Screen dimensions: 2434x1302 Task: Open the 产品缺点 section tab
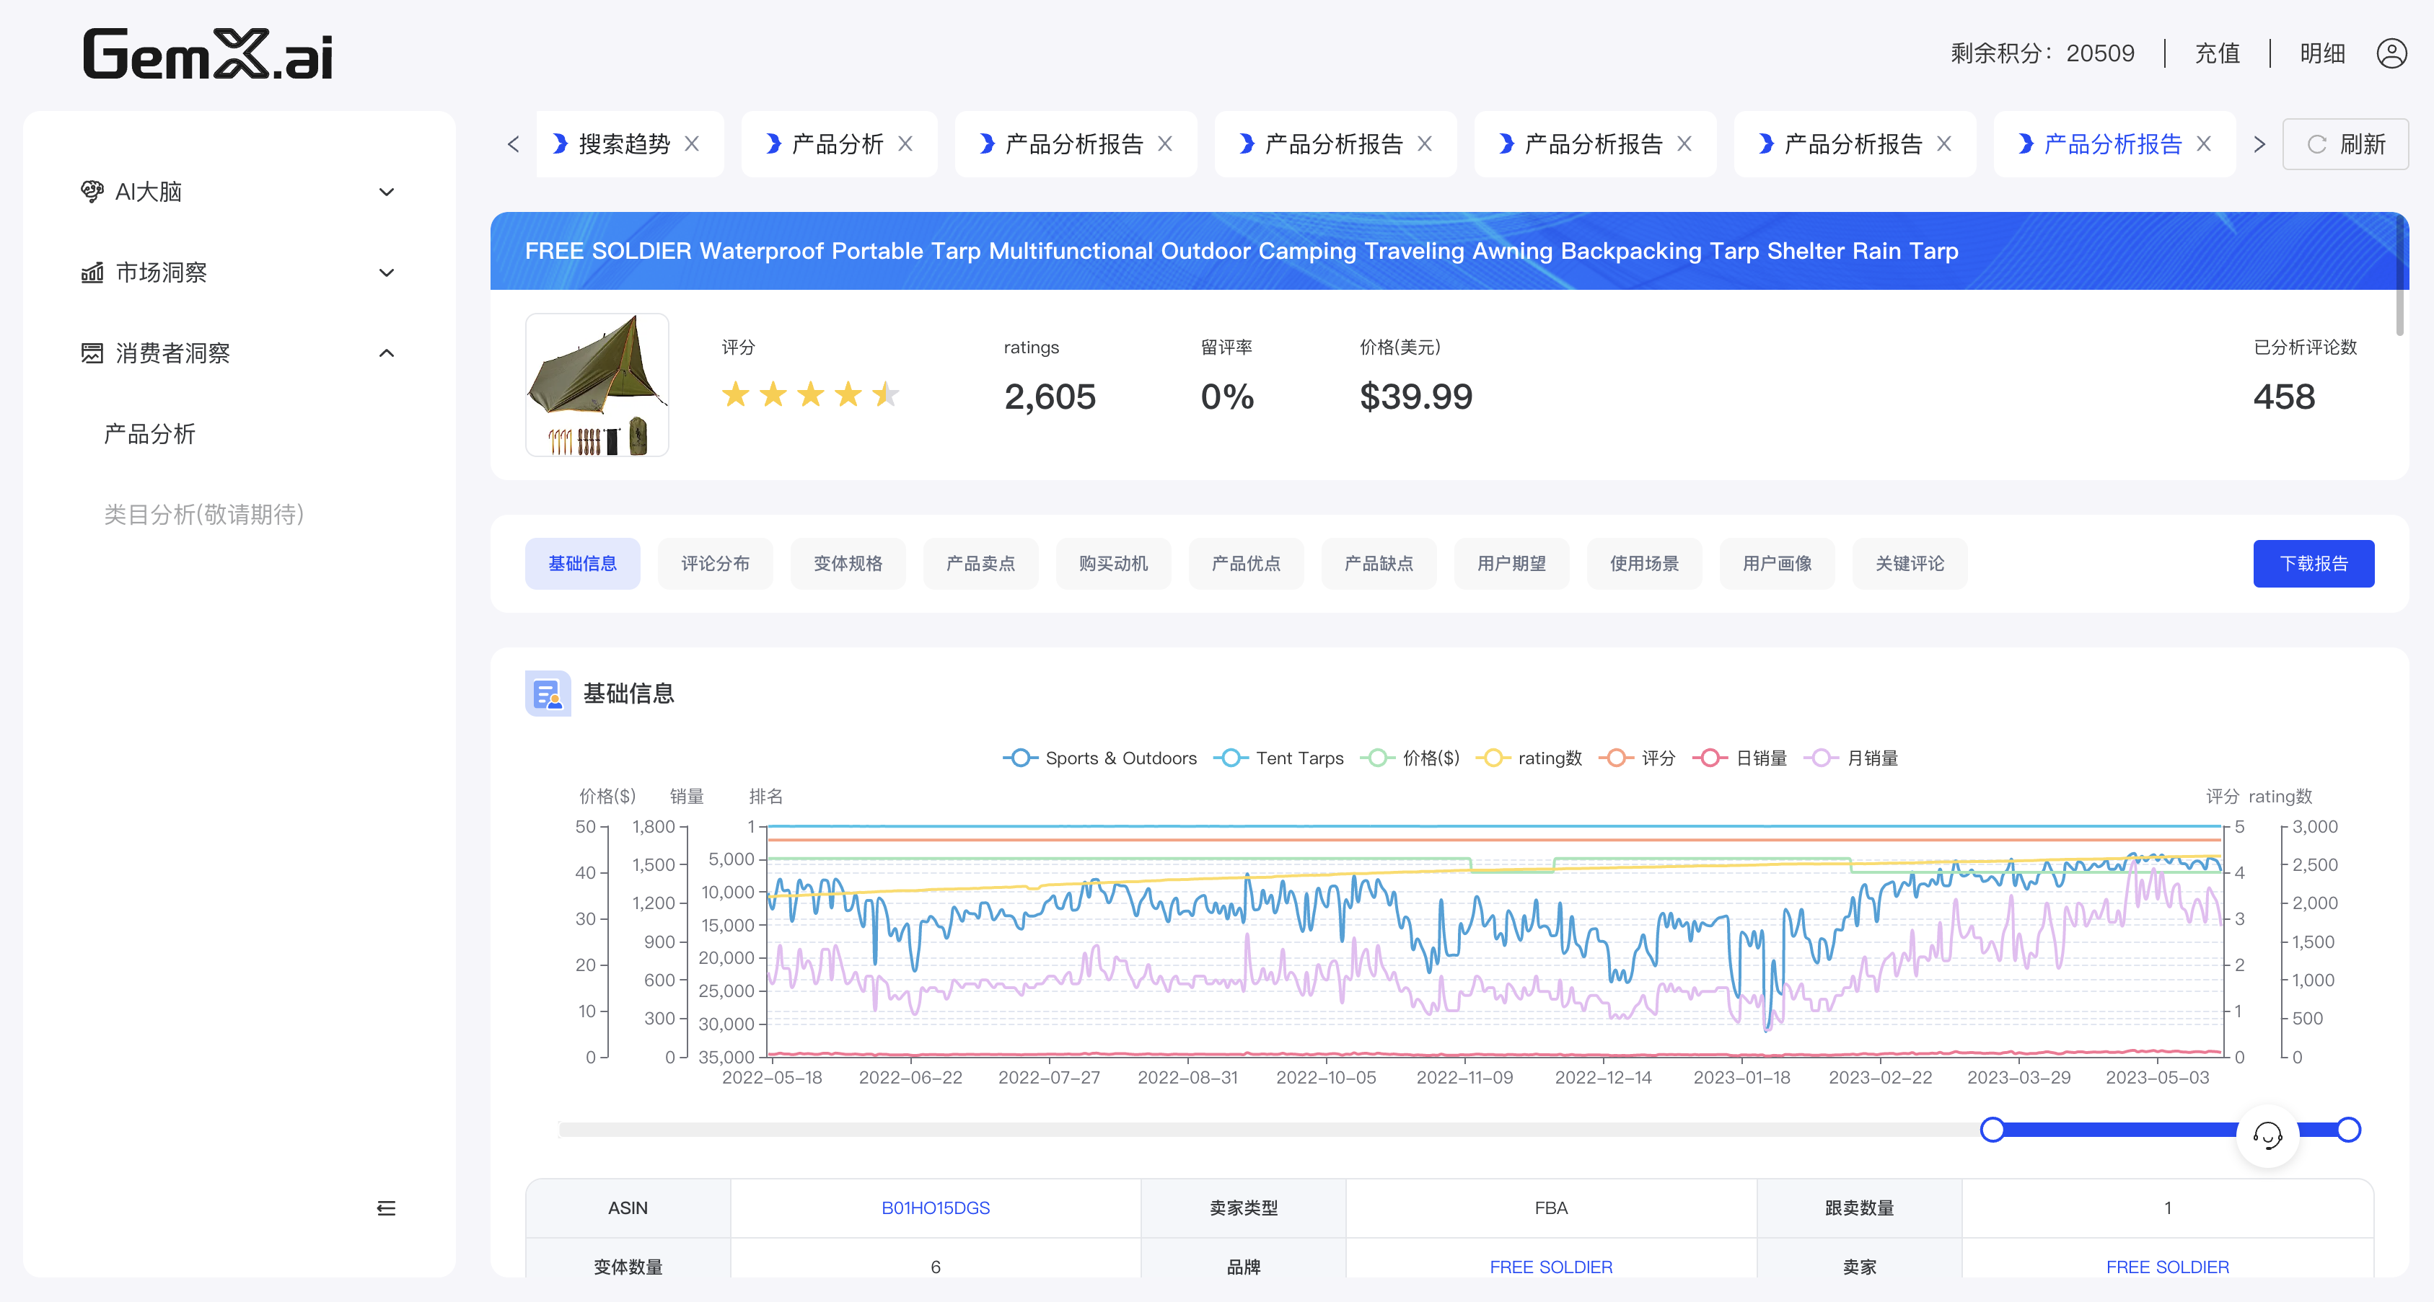pyautogui.click(x=1379, y=564)
